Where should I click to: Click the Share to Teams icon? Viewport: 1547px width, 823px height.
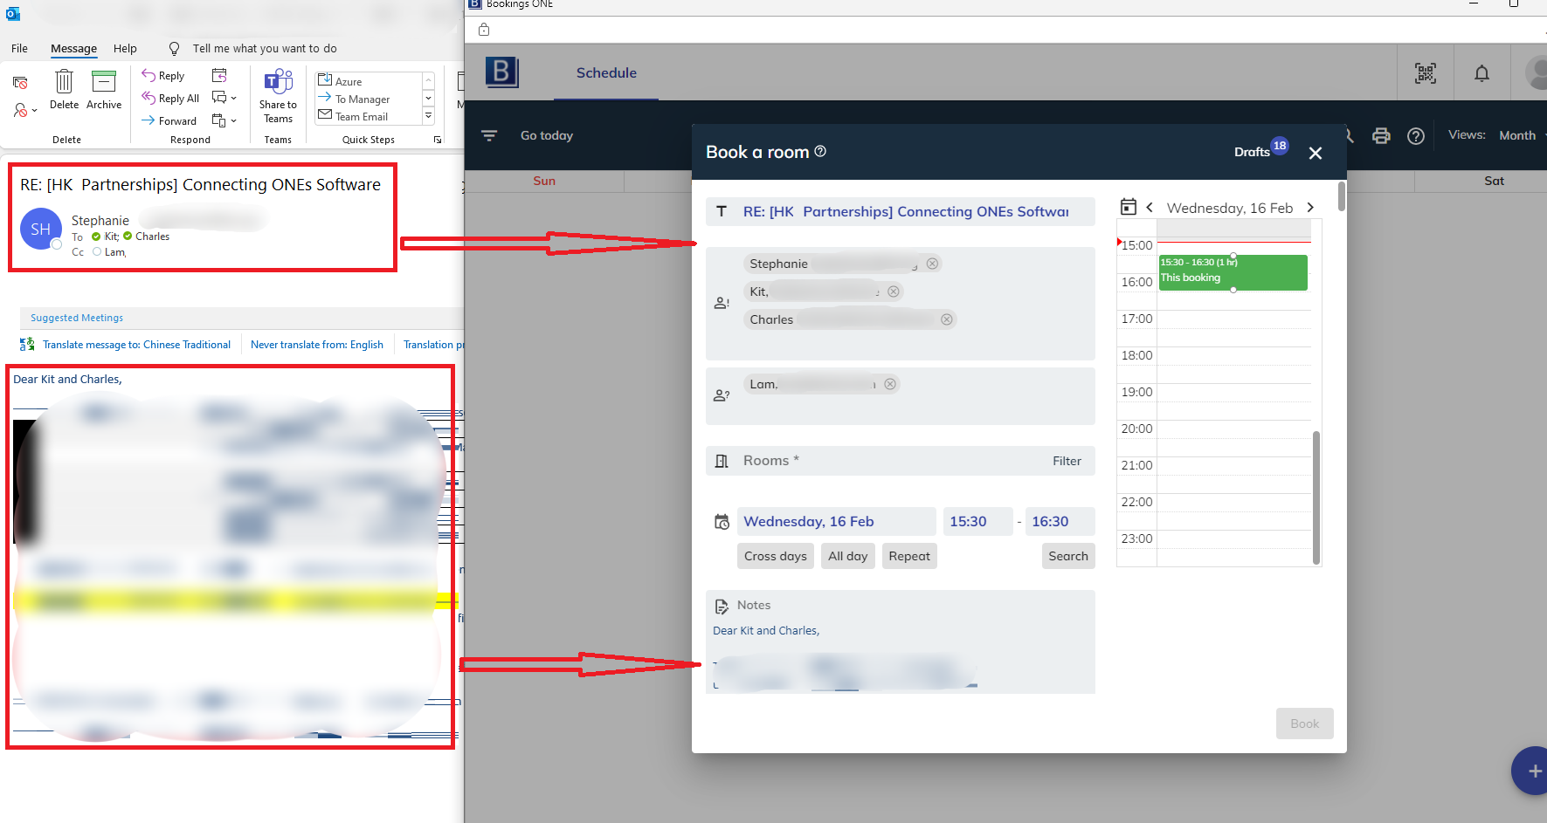tap(278, 84)
